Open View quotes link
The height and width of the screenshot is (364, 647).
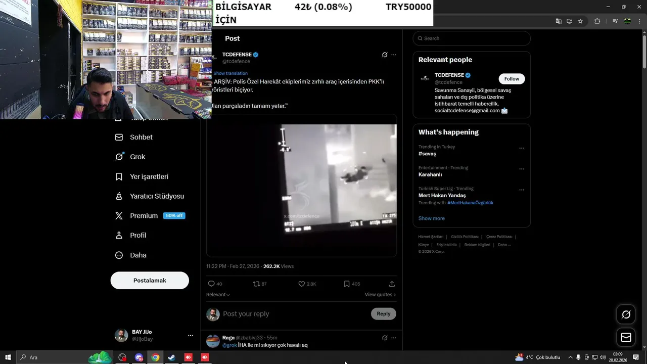(380, 295)
